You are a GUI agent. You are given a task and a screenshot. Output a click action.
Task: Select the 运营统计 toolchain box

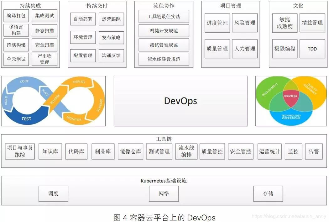[269, 151]
